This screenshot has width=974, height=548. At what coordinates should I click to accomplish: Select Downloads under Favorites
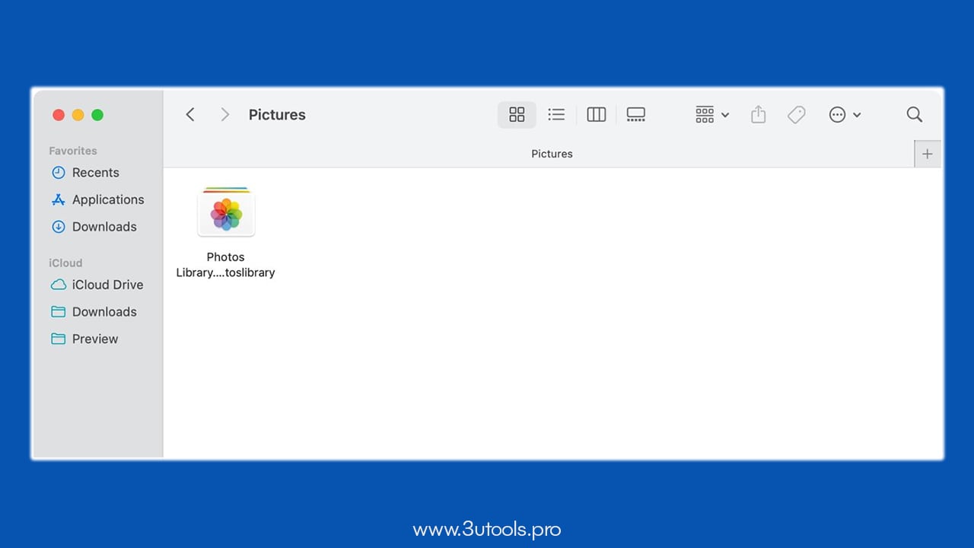[104, 226]
